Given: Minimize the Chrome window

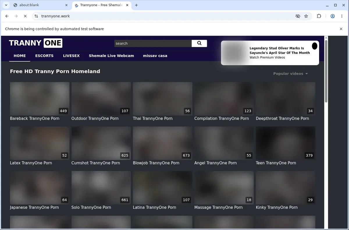Looking at the screenshot, I should click(327, 5).
